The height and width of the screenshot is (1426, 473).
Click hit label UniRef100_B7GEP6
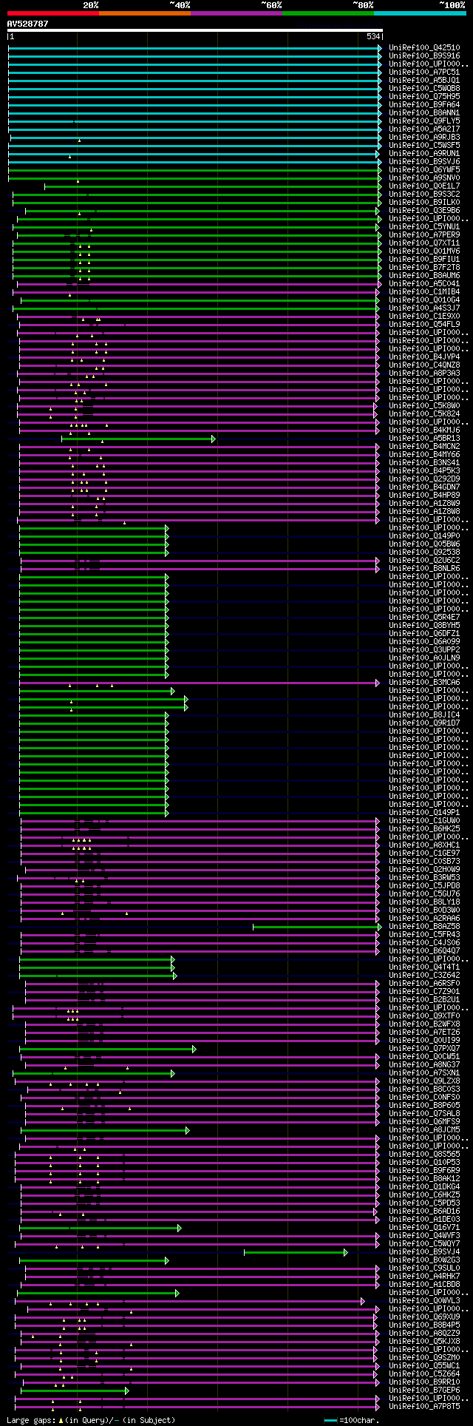426,1390
